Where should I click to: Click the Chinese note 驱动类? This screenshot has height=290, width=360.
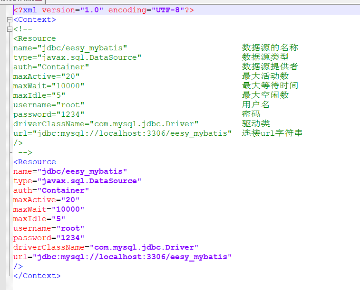(x=256, y=124)
